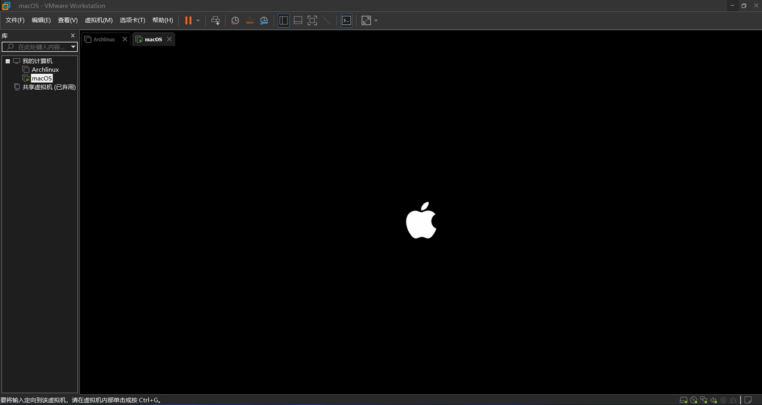Open the 查看(V) menu
Viewport: 762px width, 405px height.
coord(67,20)
